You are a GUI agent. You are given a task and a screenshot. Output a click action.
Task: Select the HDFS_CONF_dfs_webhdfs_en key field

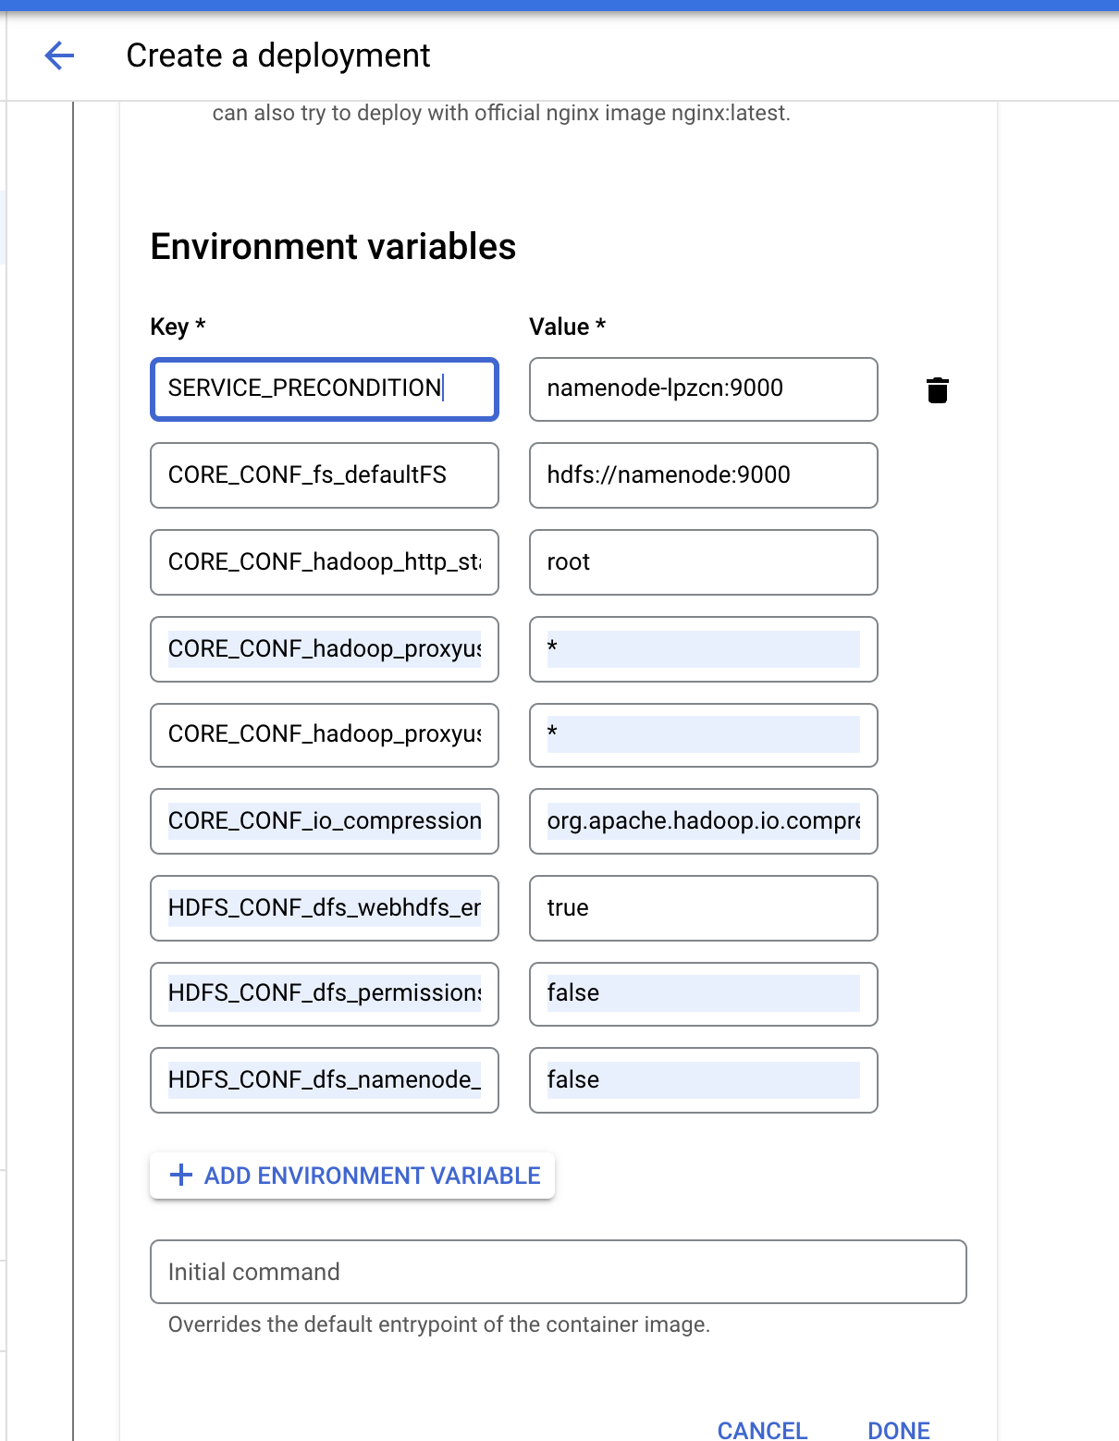(x=324, y=907)
